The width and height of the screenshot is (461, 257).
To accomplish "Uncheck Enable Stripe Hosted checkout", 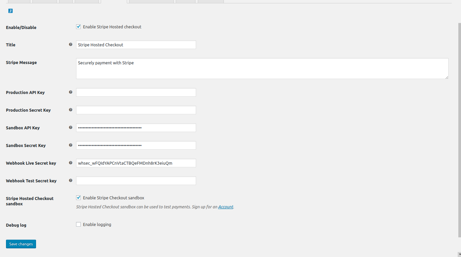I will [x=78, y=27].
